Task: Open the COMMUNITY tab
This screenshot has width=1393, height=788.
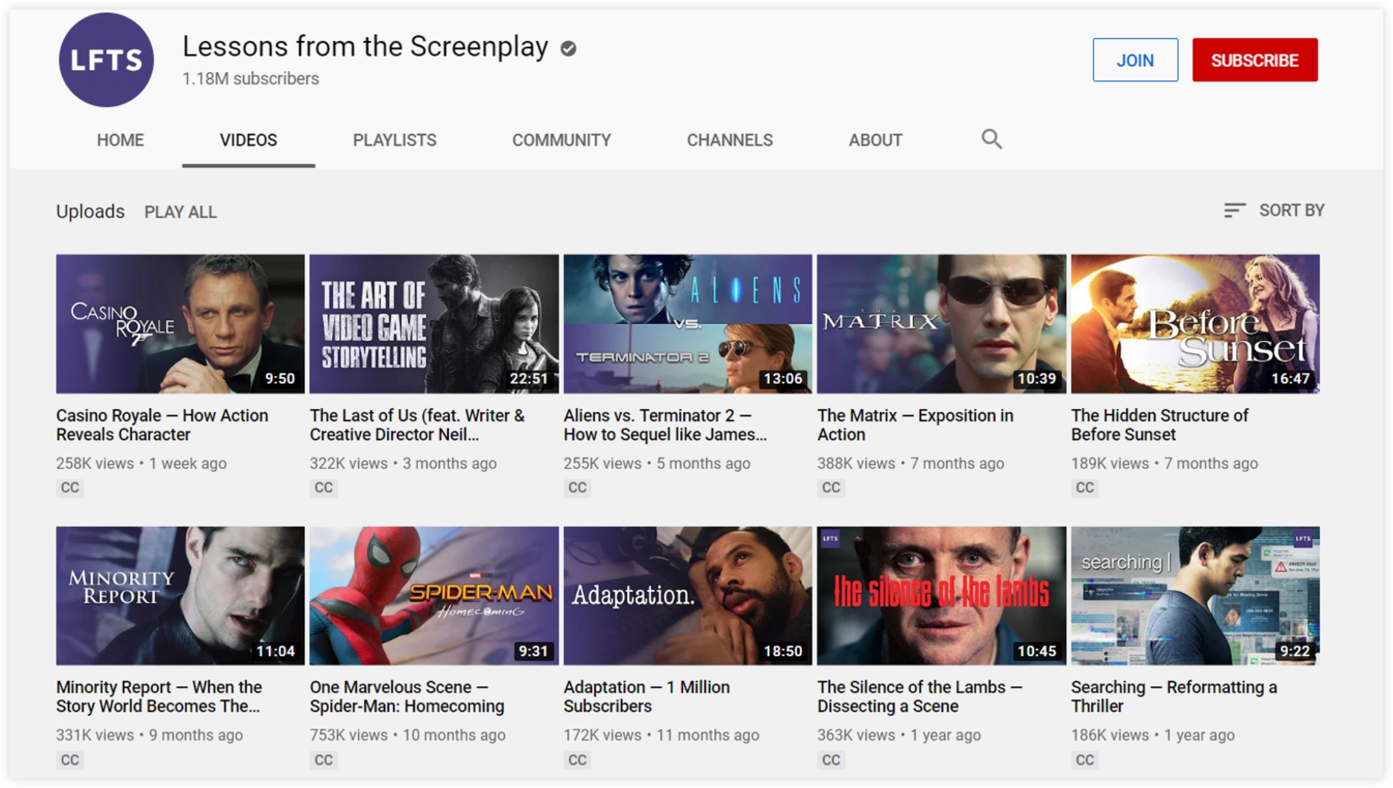Action: tap(561, 140)
